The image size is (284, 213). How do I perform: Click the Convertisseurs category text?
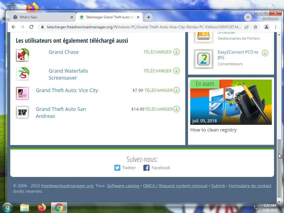click(230, 64)
